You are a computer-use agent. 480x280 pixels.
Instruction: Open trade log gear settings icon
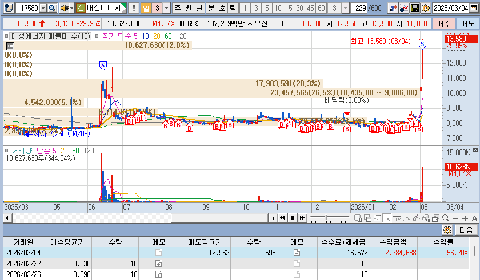(x=447, y=230)
